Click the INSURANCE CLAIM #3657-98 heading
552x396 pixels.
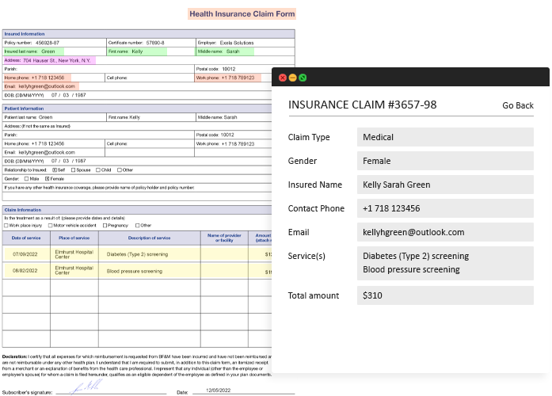tap(362, 105)
